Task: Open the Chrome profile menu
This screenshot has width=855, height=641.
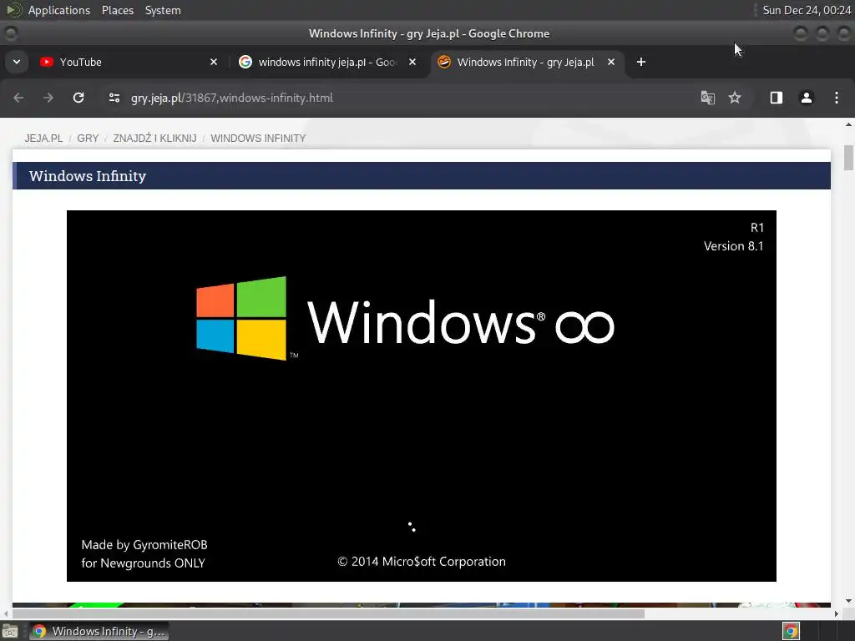Action: (x=806, y=98)
